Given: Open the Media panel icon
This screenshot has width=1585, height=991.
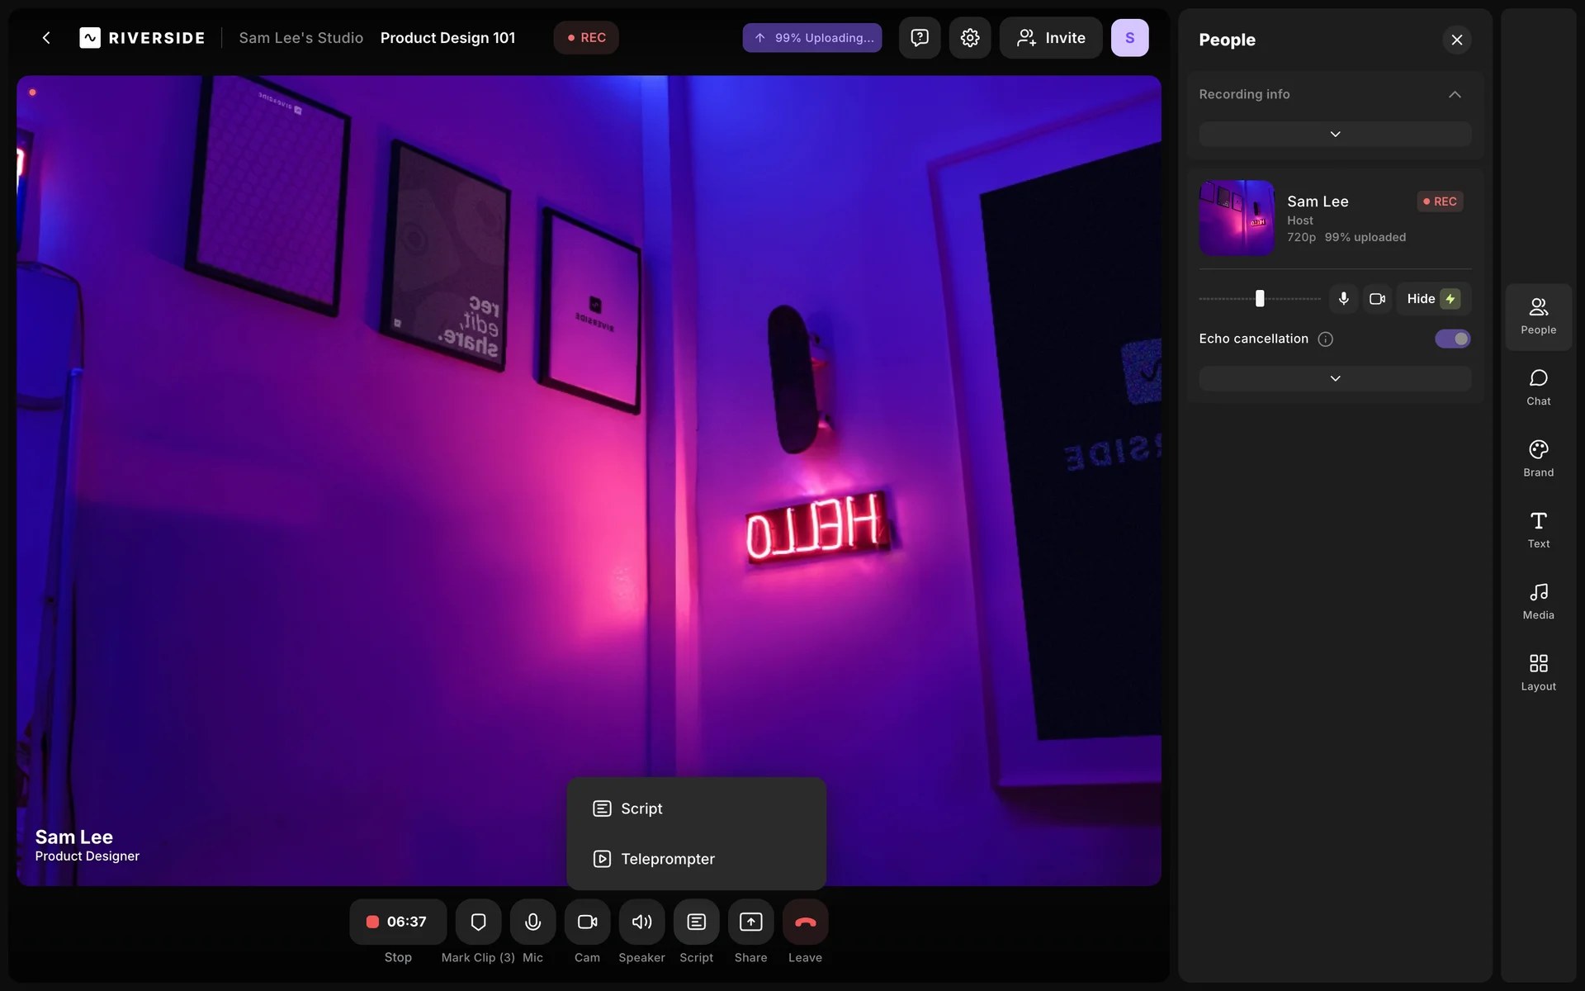Looking at the screenshot, I should point(1538,600).
